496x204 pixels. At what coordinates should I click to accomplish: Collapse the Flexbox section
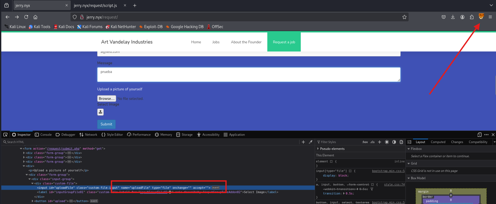coord(409,149)
